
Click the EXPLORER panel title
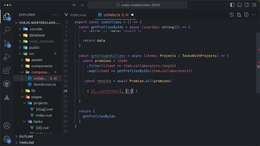point(27,15)
